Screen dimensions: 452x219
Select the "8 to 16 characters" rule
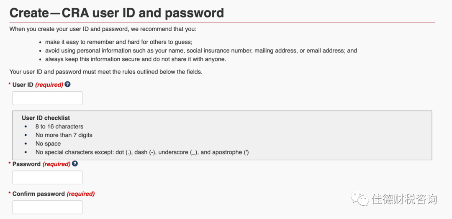click(x=59, y=126)
